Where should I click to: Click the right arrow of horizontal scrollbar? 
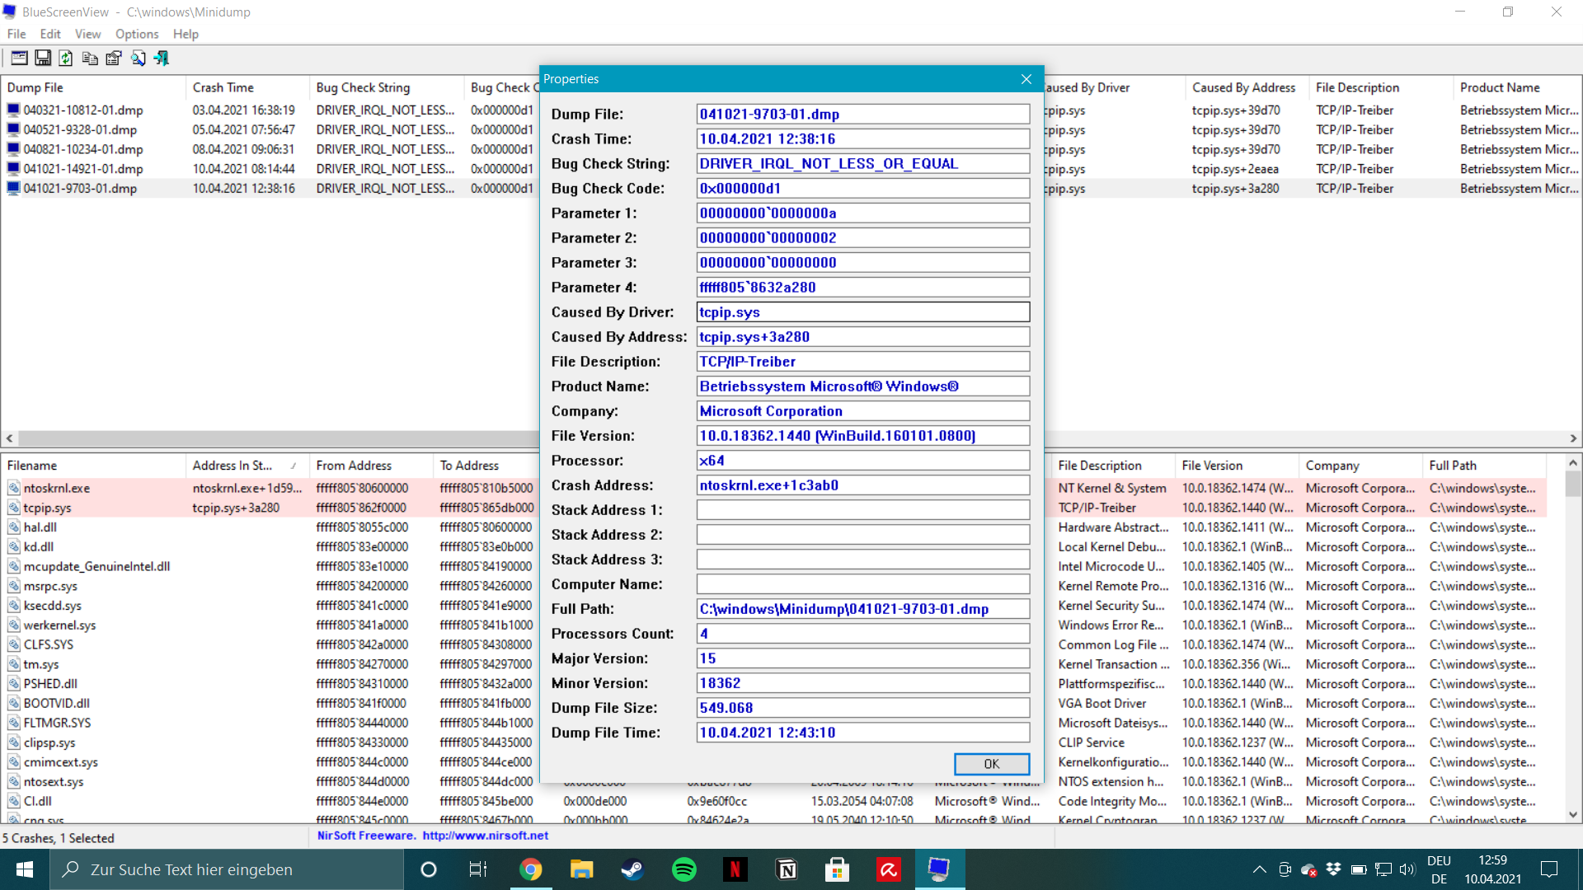click(x=1573, y=438)
